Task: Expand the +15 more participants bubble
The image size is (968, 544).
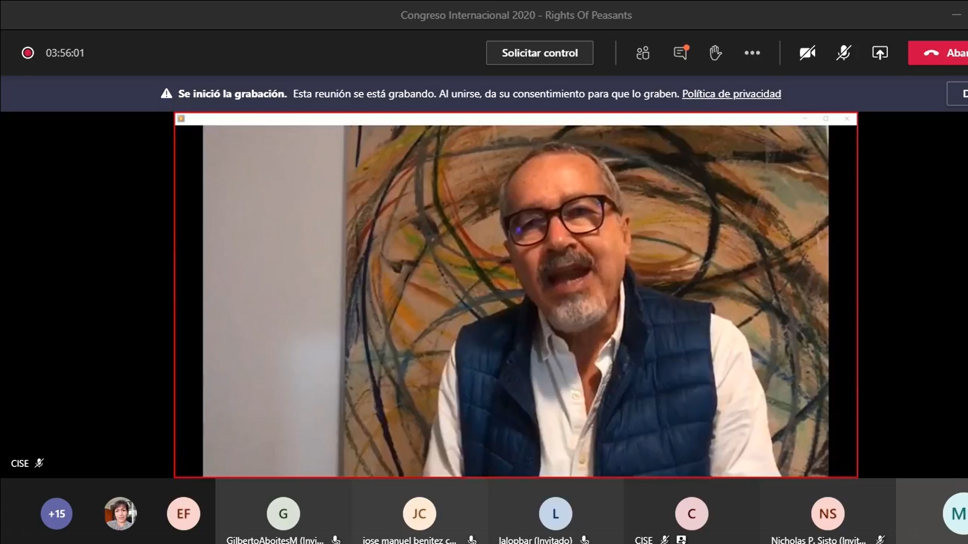Action: pos(56,514)
